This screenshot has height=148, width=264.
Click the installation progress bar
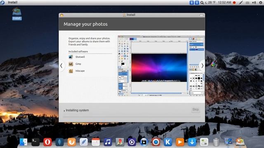coord(132,116)
